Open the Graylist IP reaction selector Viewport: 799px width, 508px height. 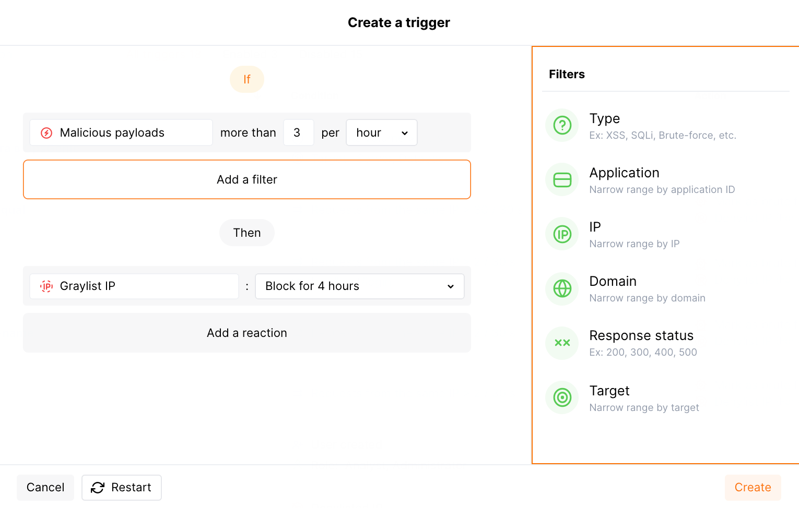tap(134, 286)
